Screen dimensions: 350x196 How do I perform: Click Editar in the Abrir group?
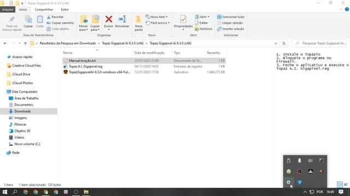(x=201, y=23)
